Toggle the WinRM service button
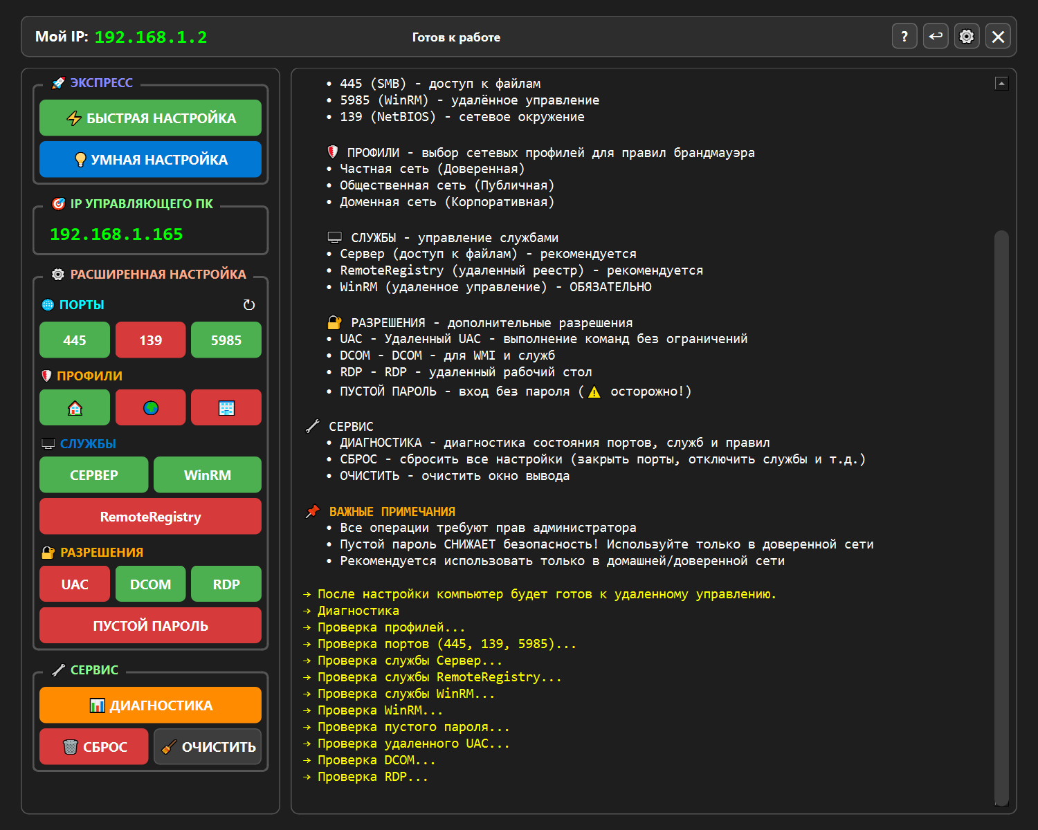 click(x=208, y=475)
